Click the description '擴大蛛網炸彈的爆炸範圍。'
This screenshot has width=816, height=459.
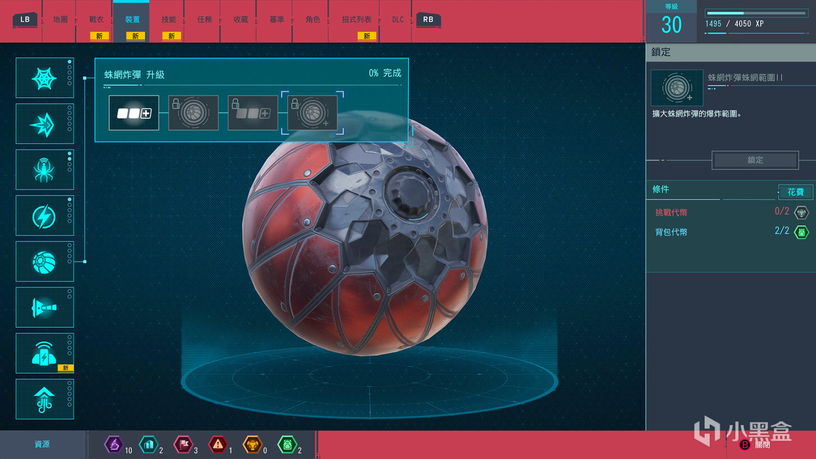point(697,114)
